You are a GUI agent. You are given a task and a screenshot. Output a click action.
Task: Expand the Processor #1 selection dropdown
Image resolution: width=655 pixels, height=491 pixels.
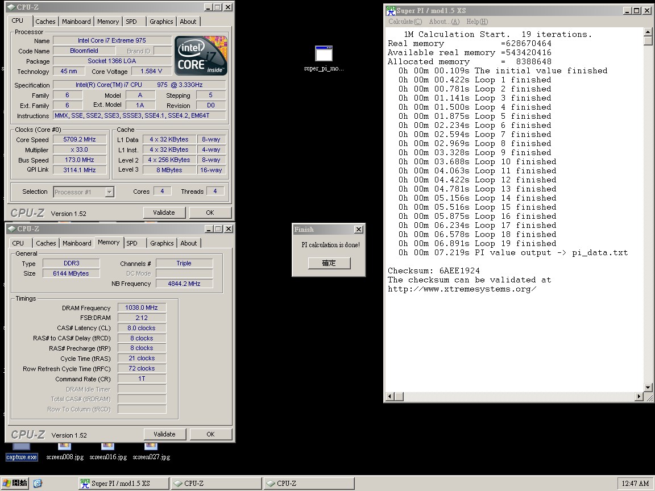click(109, 192)
